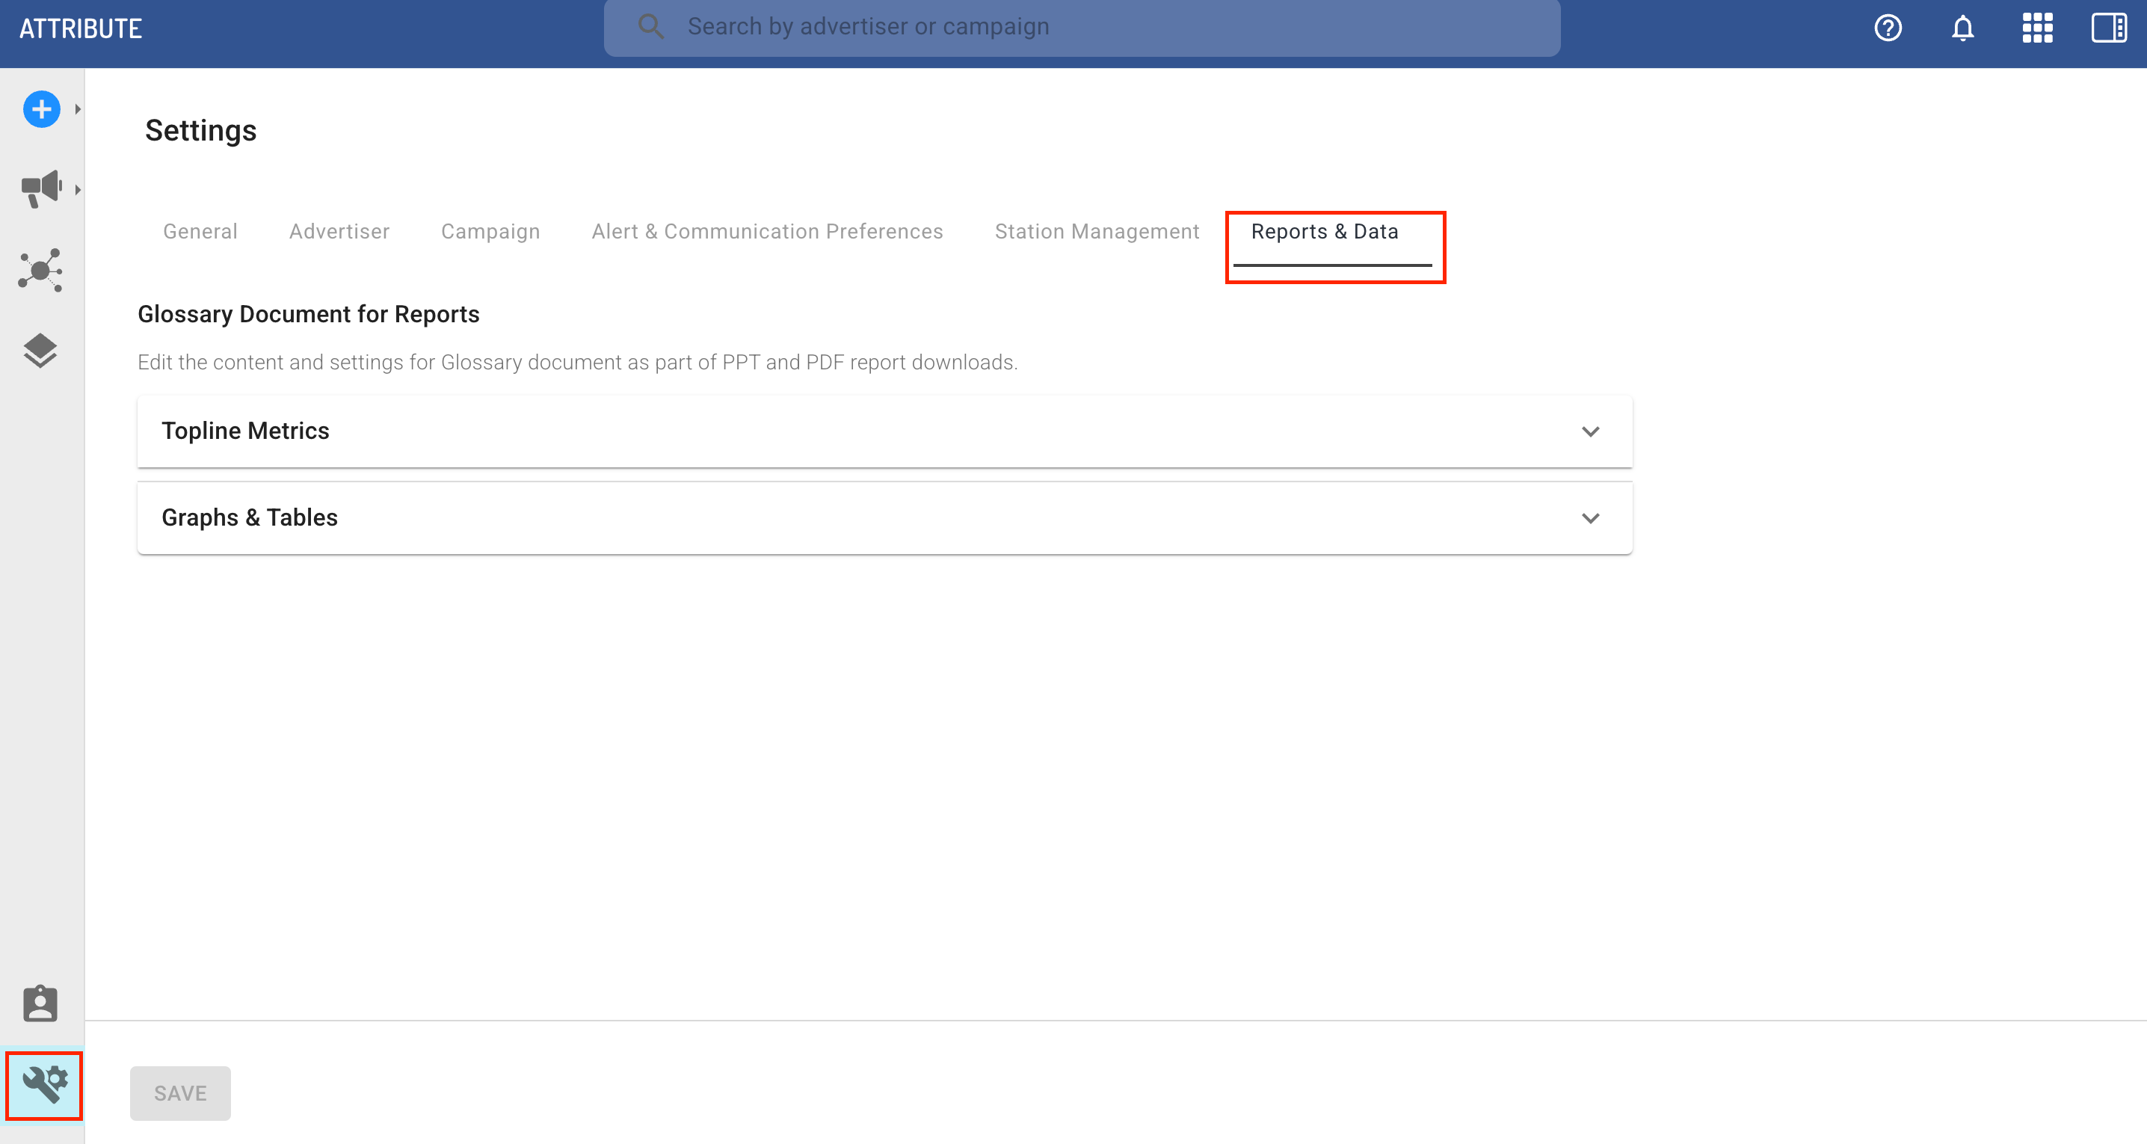Image resolution: width=2147 pixels, height=1144 pixels.
Task: Open the Station Management tab
Action: pos(1097,232)
